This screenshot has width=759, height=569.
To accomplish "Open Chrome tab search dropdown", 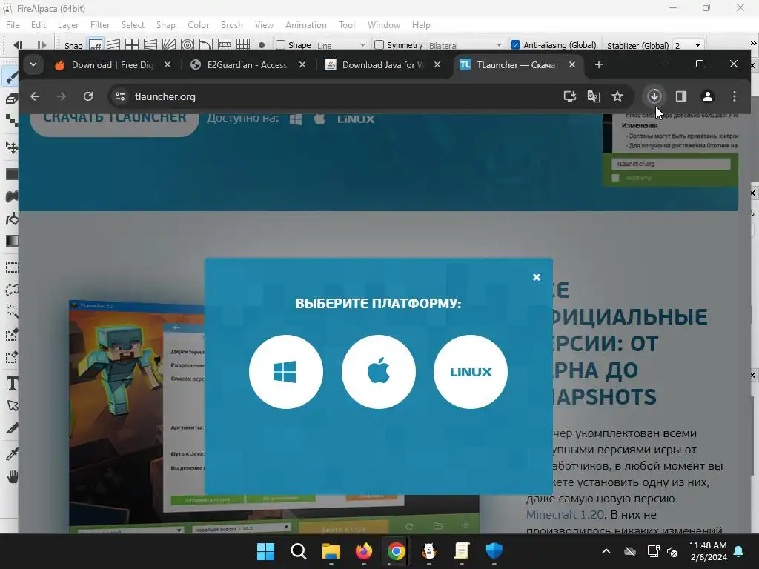I will click(33, 64).
